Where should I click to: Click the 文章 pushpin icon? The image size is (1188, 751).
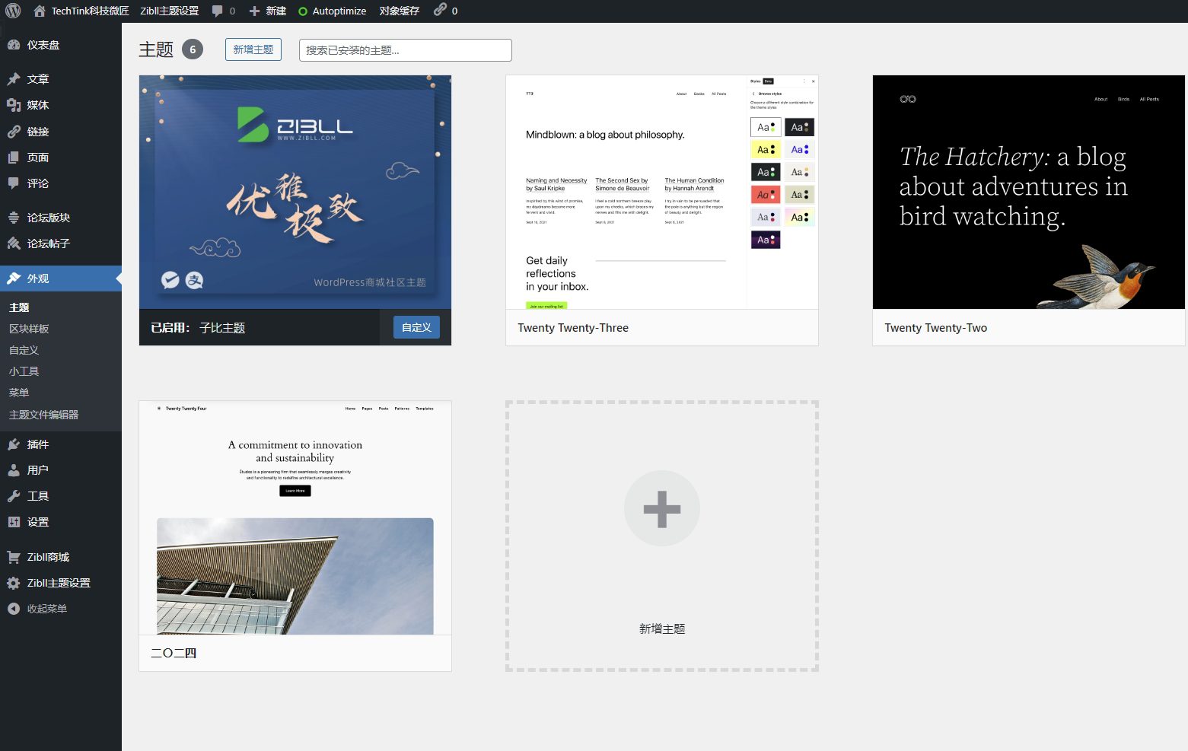pos(14,79)
